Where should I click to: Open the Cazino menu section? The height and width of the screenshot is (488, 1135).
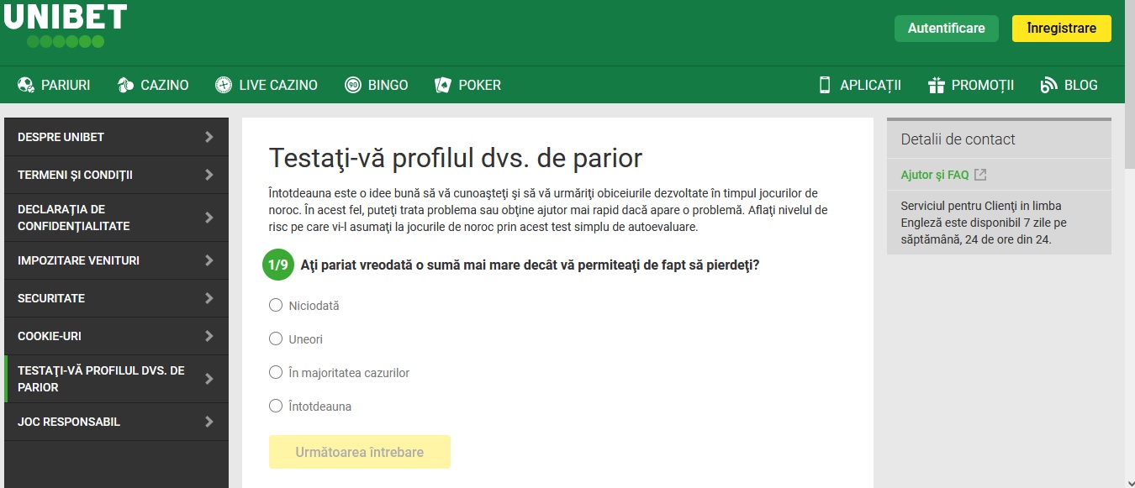tap(153, 85)
